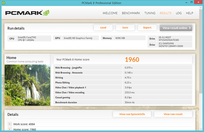Click the Load button
204x132 pixels.
103,27
